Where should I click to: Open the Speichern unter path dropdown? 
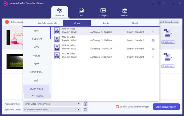pyautogui.click(x=79, y=110)
